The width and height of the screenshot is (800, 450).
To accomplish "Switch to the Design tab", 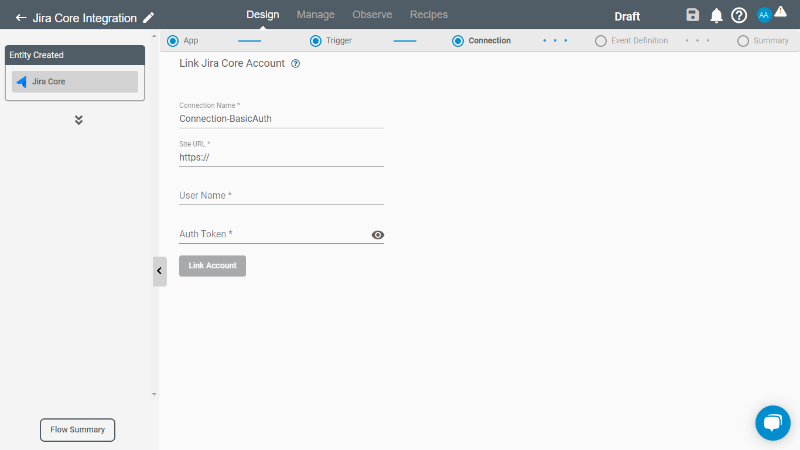I will click(262, 15).
